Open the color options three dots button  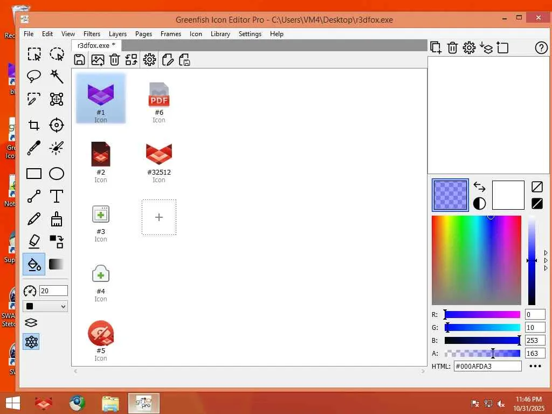pyautogui.click(x=535, y=366)
